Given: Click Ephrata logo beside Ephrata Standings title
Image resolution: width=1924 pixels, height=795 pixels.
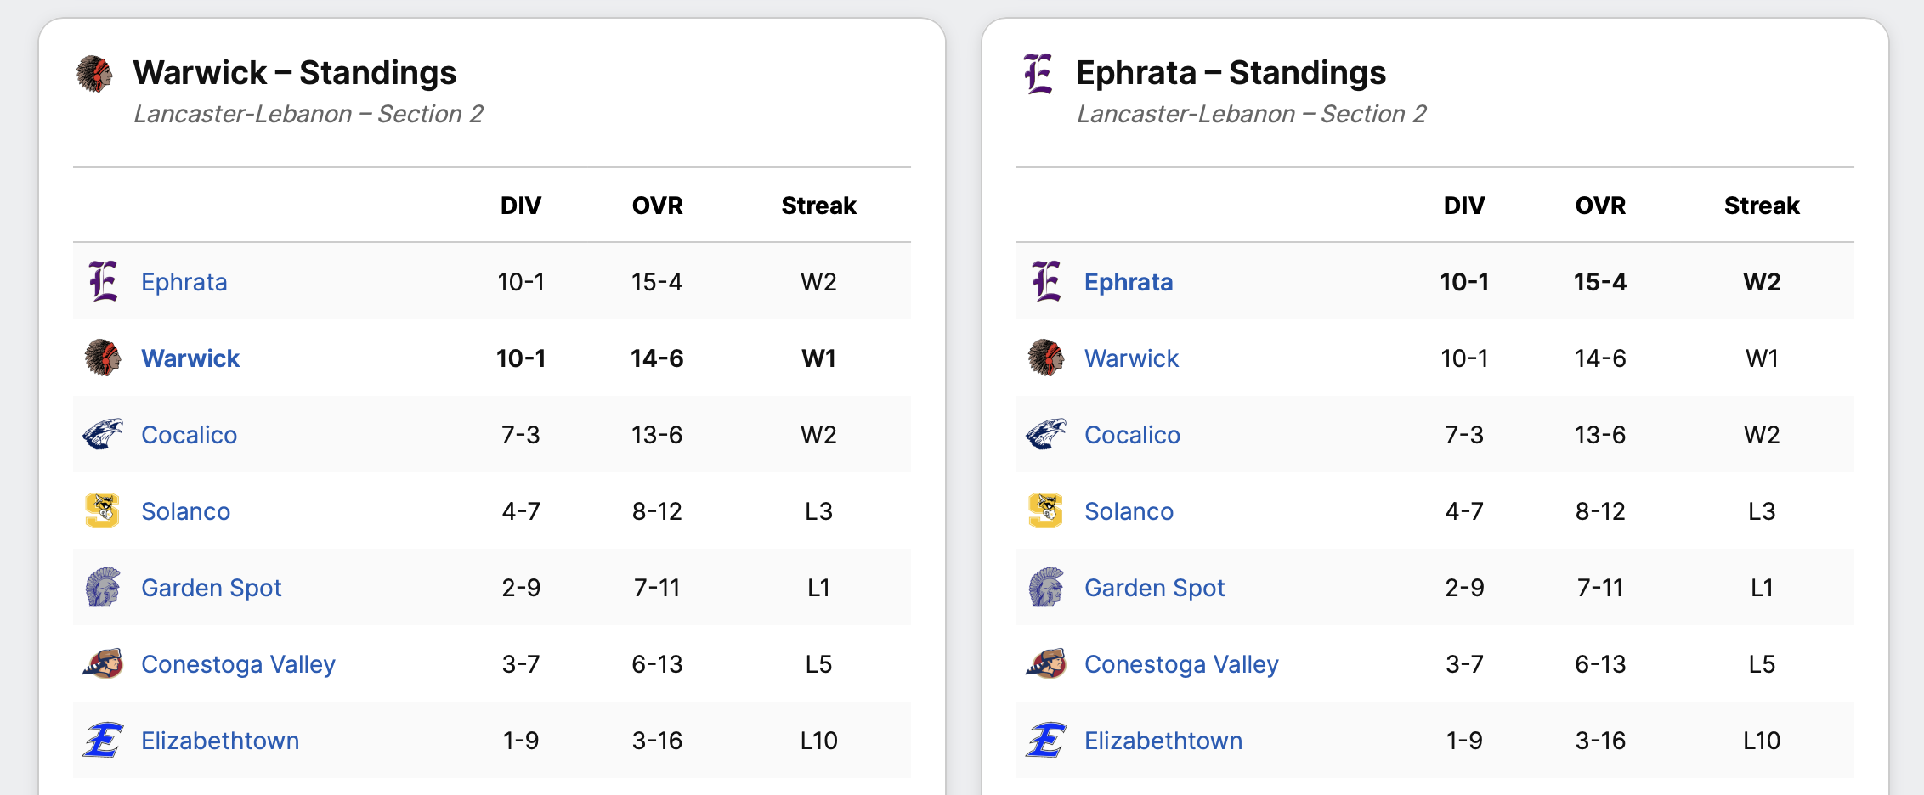Looking at the screenshot, I should (1038, 74).
